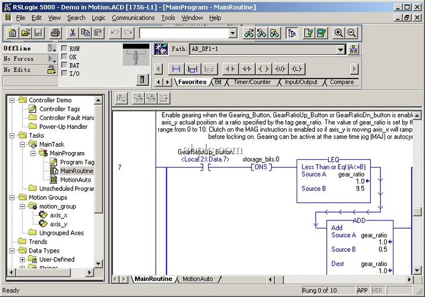Click the Verify Controller icon
Image resolution: width=425 pixels, height=297 pixels.
[322, 33]
